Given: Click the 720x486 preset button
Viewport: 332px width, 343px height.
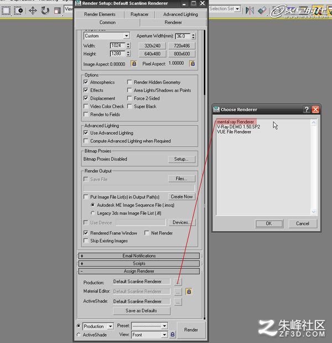Looking at the screenshot, I should click(x=181, y=46).
